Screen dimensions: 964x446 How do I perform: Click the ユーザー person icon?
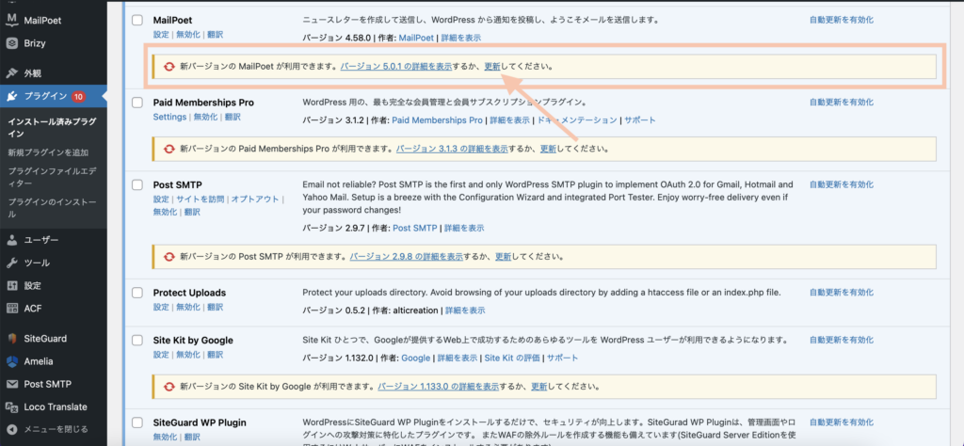[11, 240]
